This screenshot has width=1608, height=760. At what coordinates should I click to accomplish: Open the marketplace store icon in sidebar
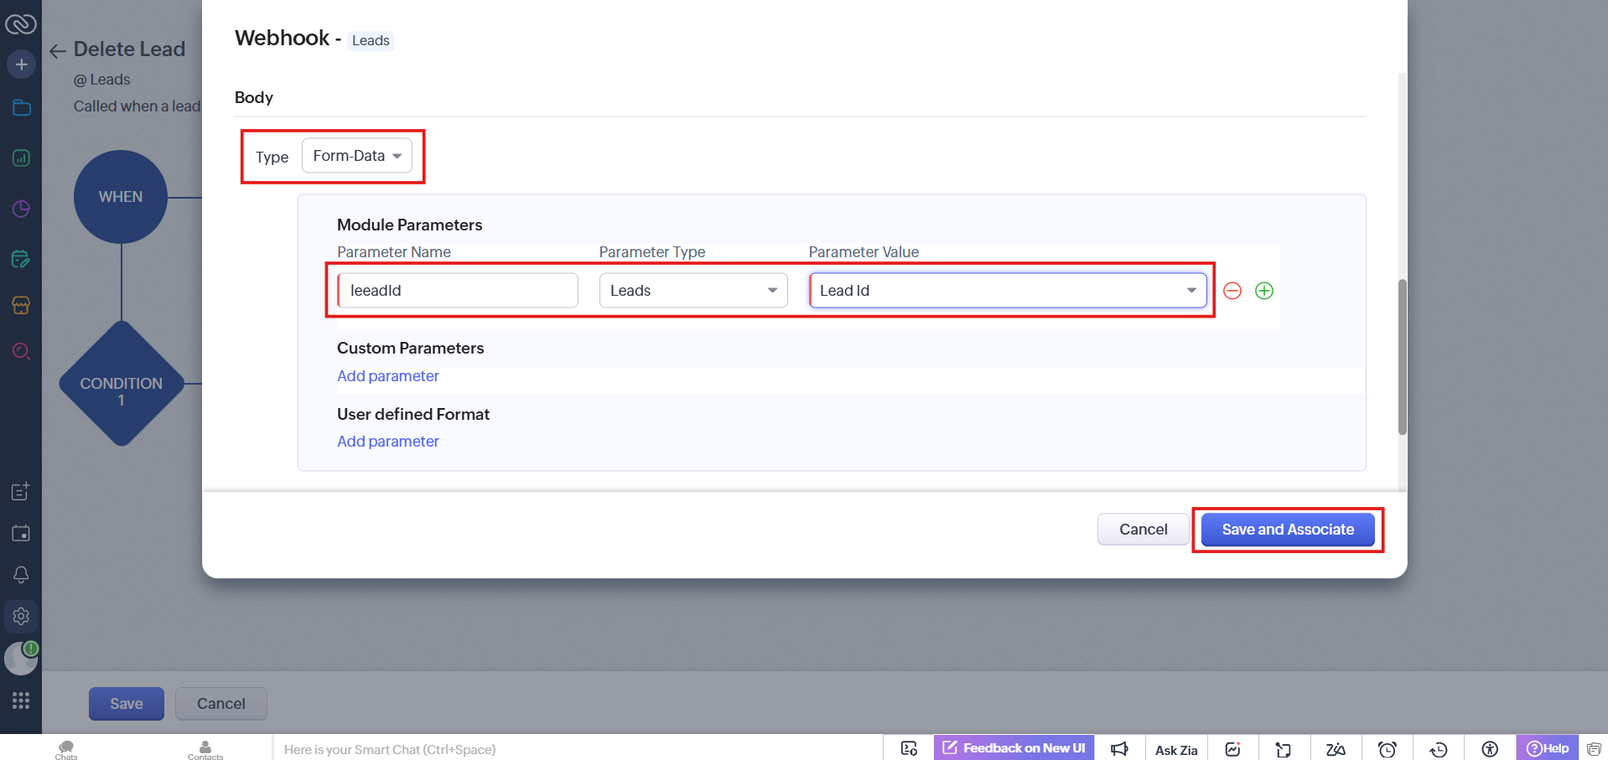21,305
